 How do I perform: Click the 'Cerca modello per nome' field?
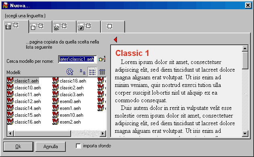[x=77, y=59]
